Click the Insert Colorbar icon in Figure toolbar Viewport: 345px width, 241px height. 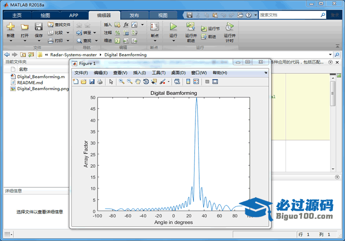tap(188, 82)
